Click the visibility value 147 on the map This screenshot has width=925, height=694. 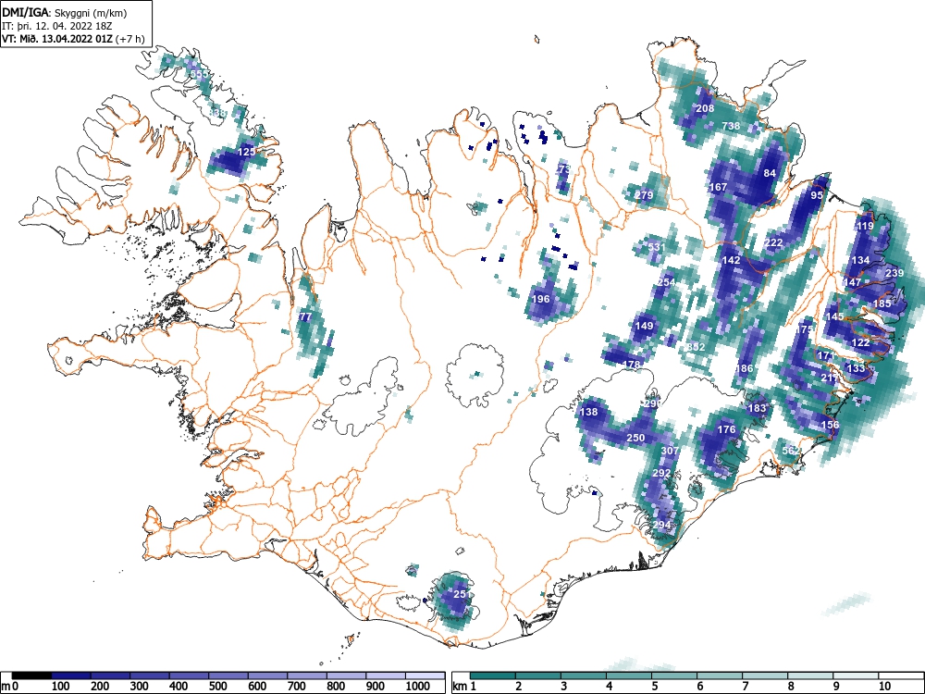[853, 282]
